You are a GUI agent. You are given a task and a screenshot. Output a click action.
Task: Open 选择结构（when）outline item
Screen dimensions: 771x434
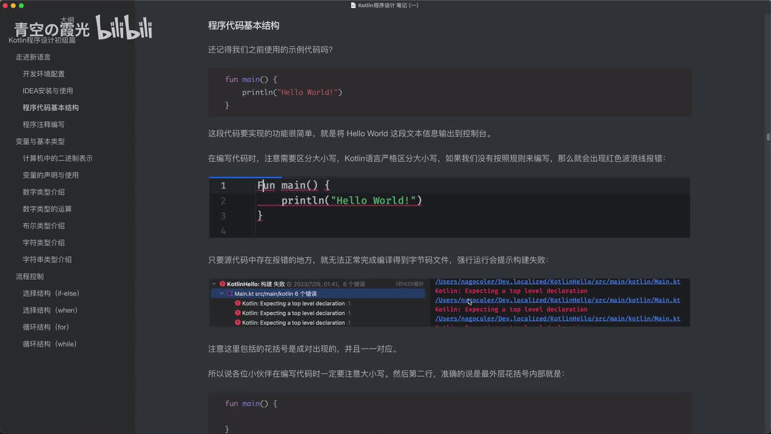(x=50, y=310)
